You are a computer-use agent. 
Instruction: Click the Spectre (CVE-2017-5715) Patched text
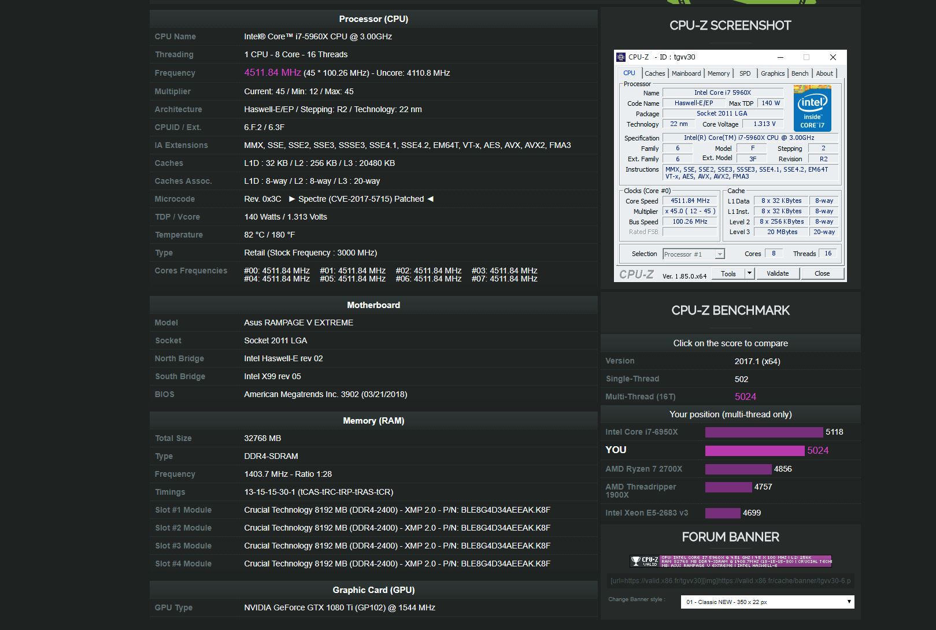pos(361,199)
